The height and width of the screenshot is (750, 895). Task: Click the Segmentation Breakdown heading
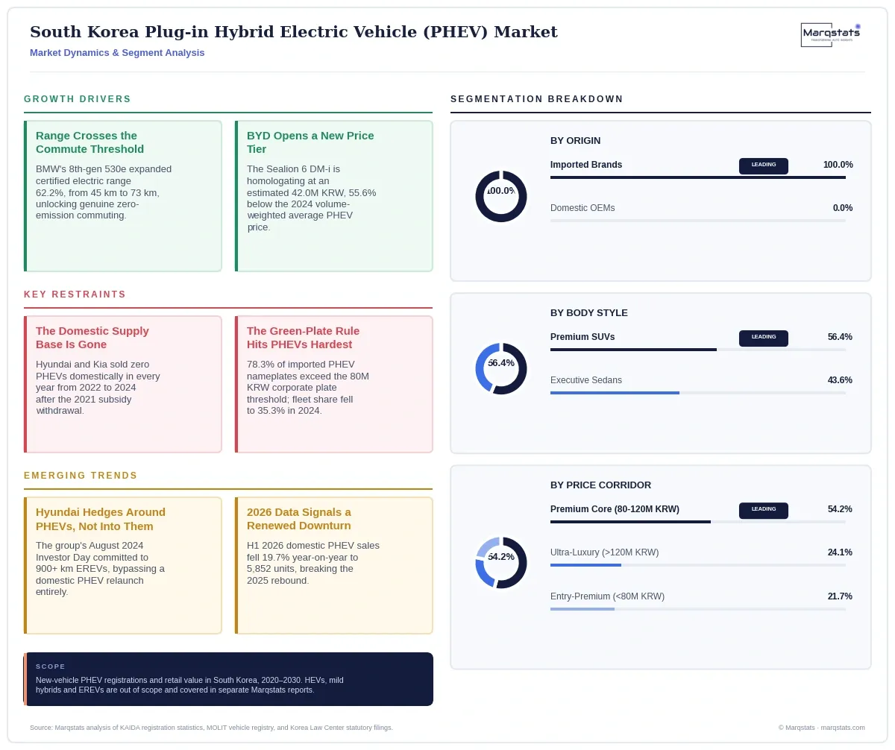(537, 99)
